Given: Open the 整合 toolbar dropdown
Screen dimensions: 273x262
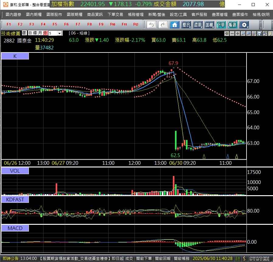Looking at the screenshot, I should coord(186,25).
